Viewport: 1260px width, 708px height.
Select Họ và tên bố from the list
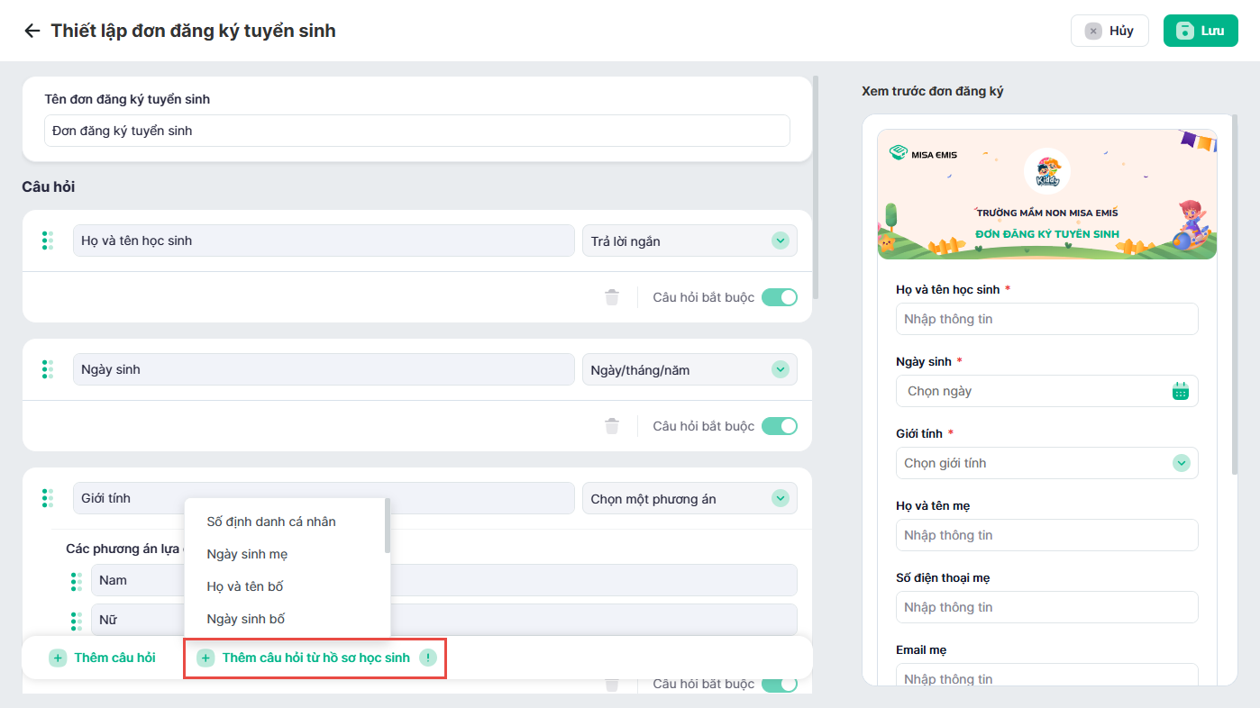tap(245, 586)
